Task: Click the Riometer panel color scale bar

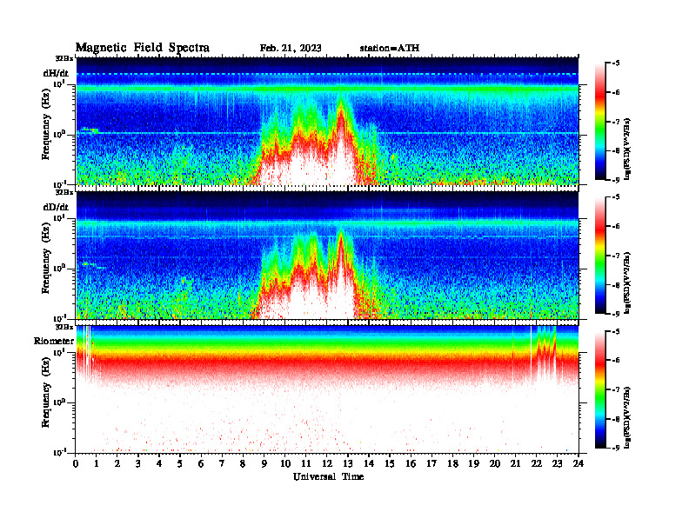Action: [600, 389]
